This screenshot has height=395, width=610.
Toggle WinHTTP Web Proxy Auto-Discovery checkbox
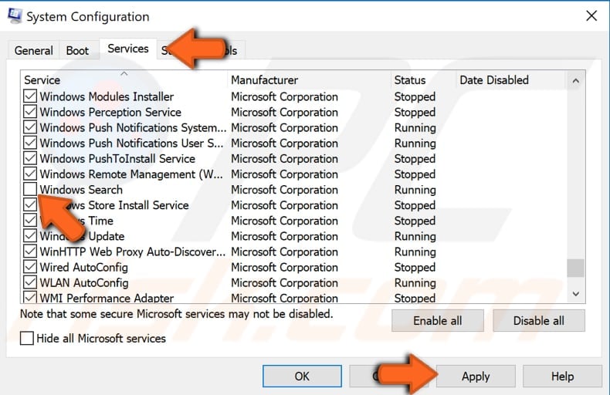30,252
